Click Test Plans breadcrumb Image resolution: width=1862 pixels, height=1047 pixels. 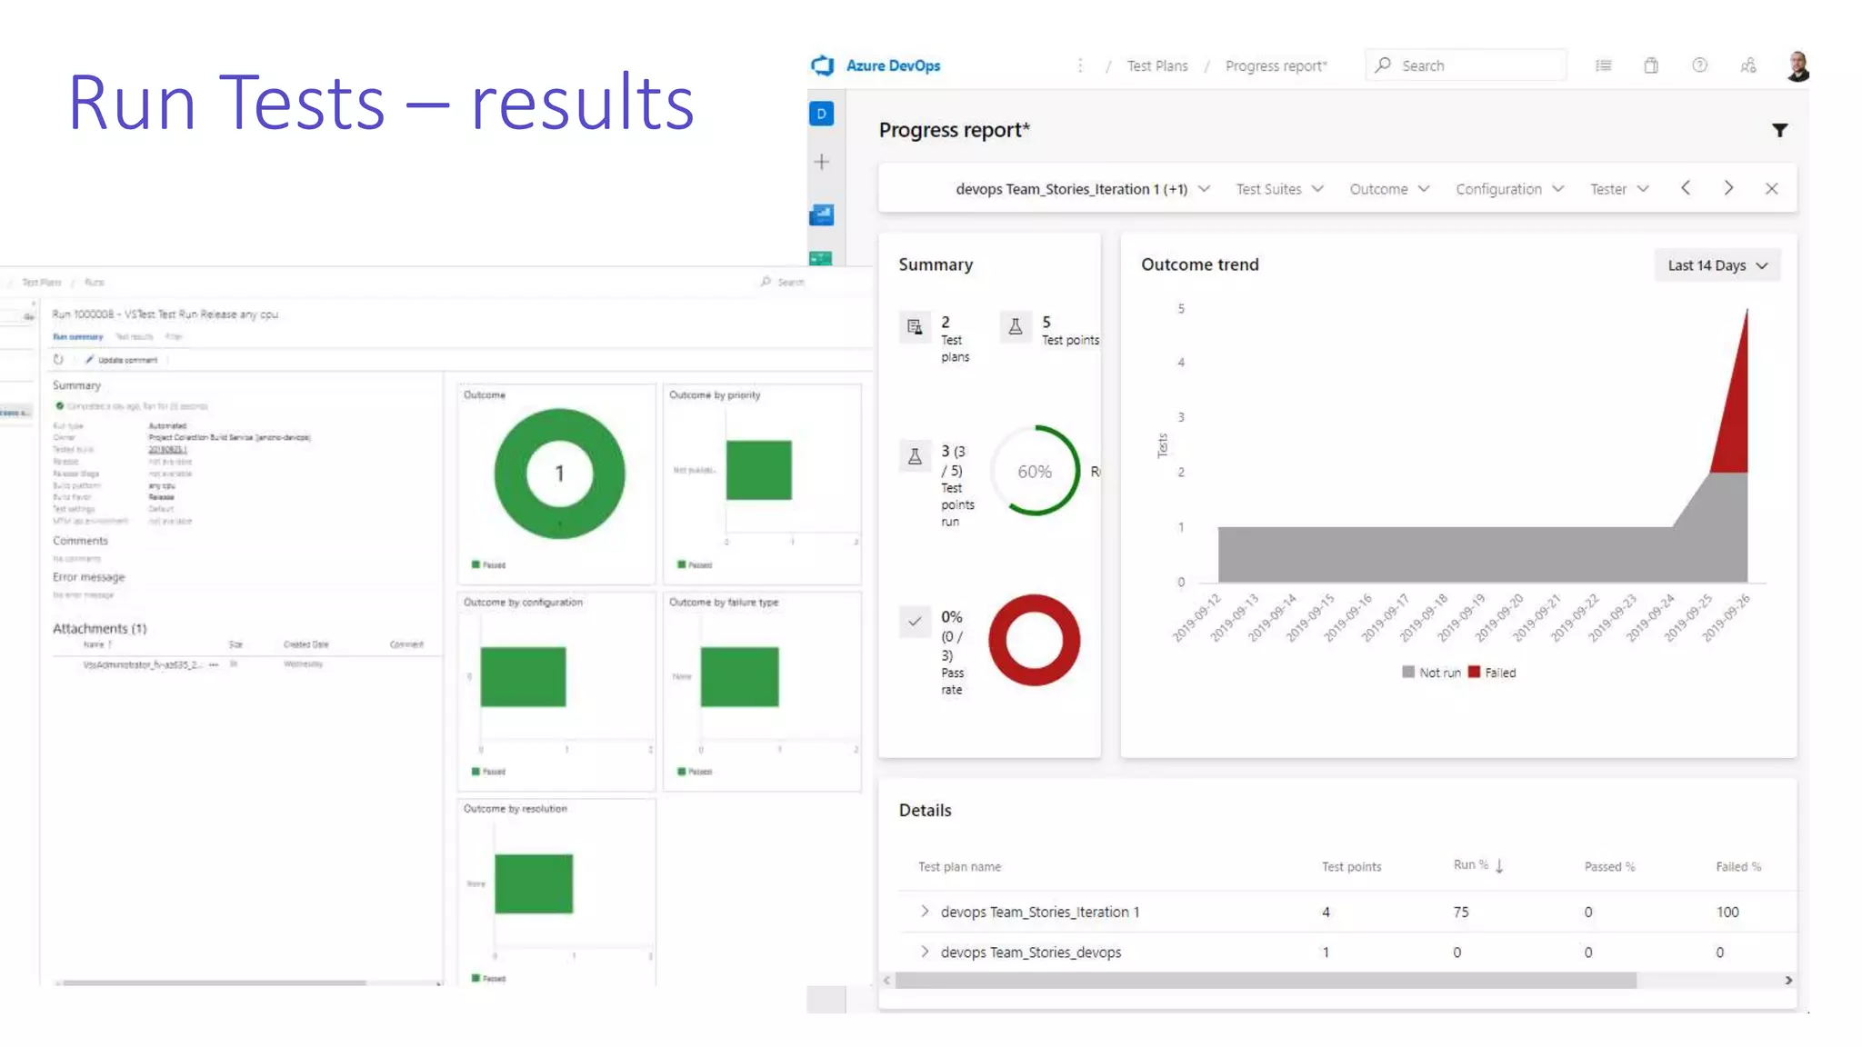1156,65
